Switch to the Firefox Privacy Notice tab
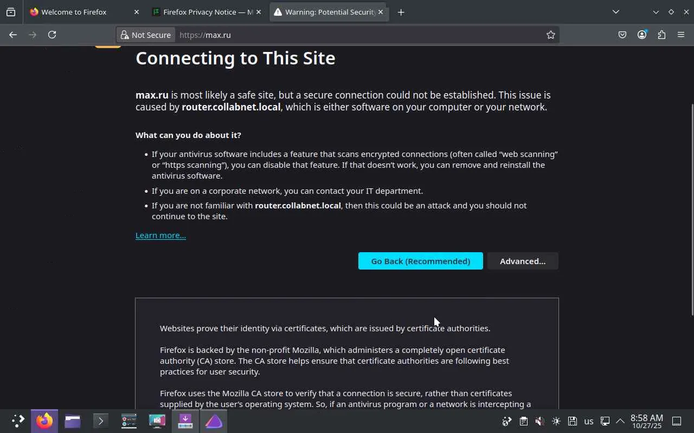This screenshot has height=433, width=694. pos(207,12)
